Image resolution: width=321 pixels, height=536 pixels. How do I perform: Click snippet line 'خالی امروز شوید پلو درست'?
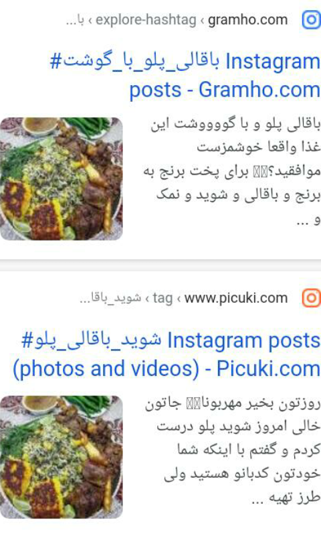239,427
